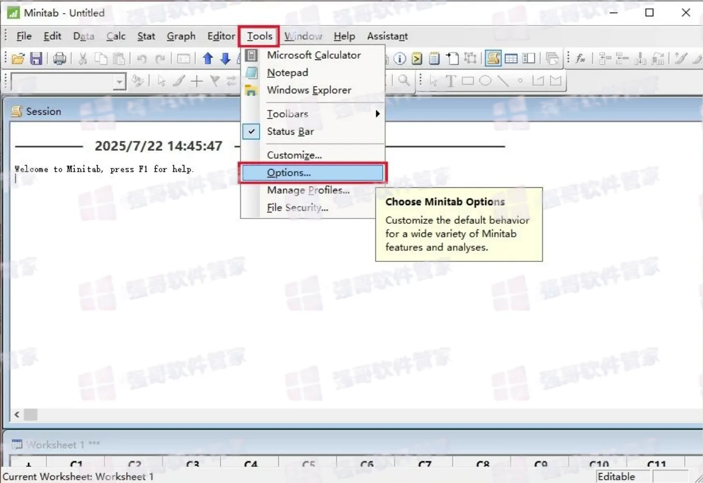This screenshot has width=703, height=483.
Task: Select Options... in the Tools menu
Action: pos(313,173)
